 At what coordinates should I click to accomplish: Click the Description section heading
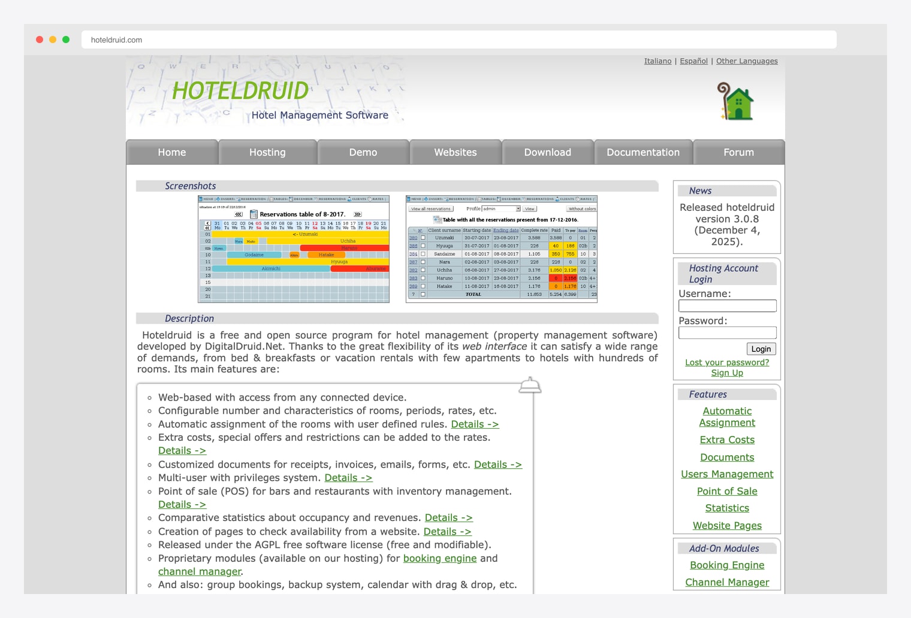pos(189,319)
